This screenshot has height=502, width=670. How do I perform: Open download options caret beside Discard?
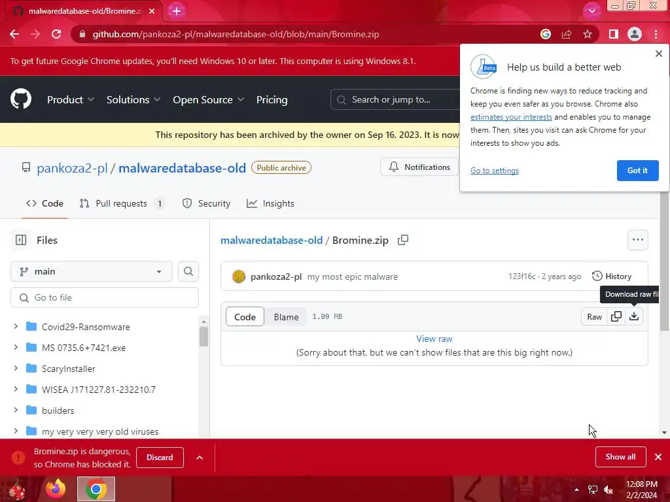tap(199, 457)
